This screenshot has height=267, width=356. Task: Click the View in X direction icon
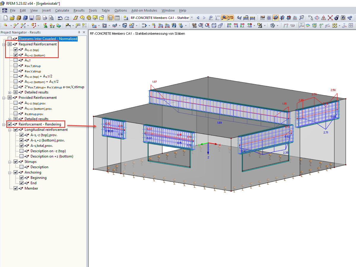click(229, 26)
